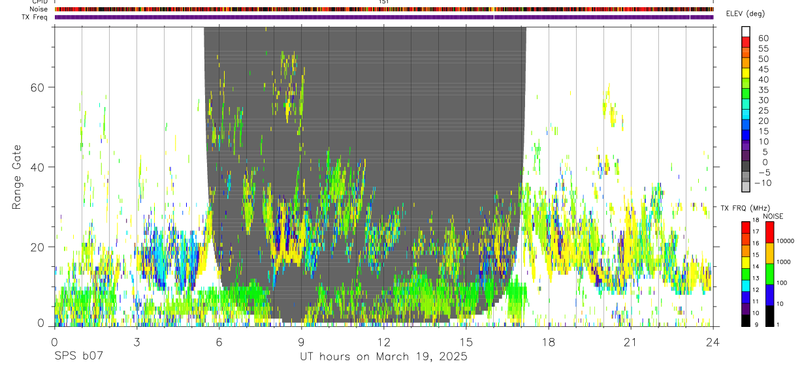Click the red 18 MHz frequency swatch
This screenshot has width=802, height=370.
click(745, 227)
